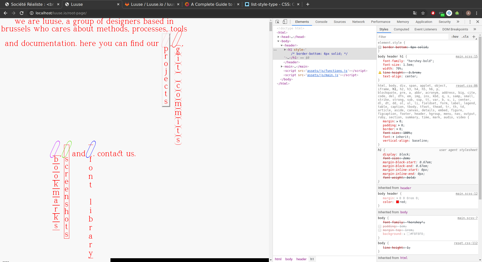
Task: Click the red color swatch
Action: click(x=397, y=202)
